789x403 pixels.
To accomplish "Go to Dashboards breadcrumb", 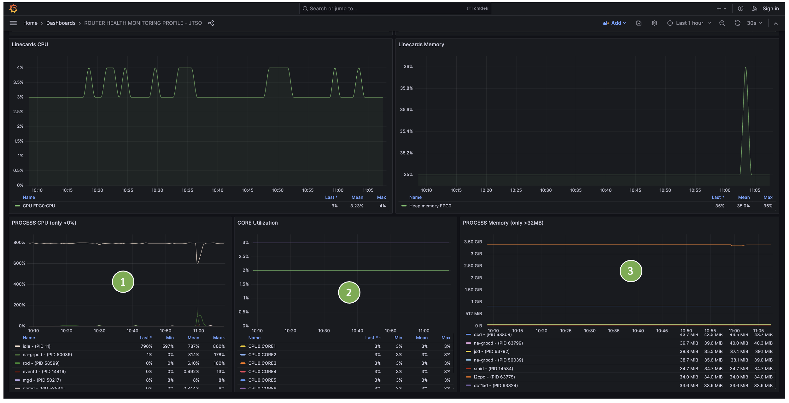I will [x=61, y=23].
